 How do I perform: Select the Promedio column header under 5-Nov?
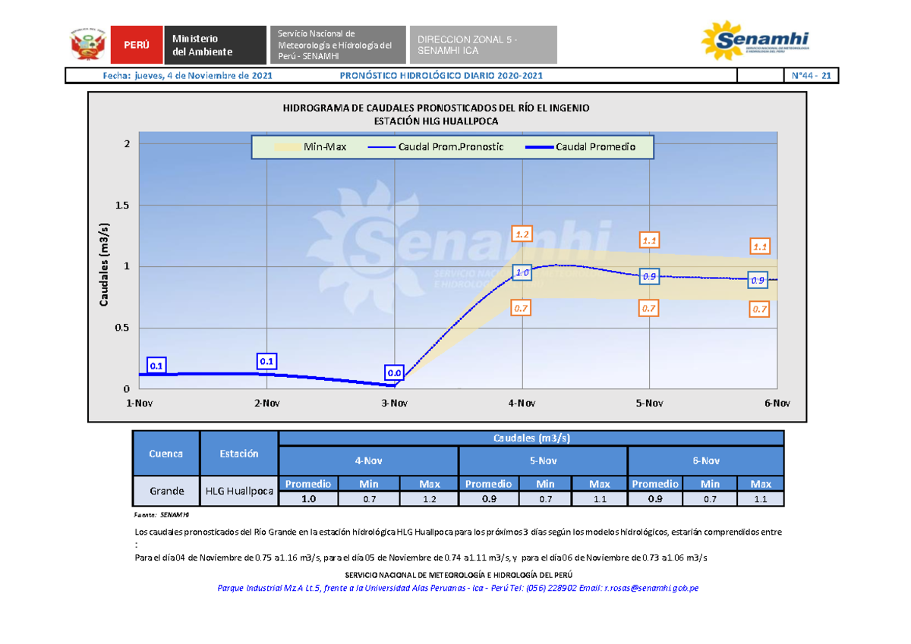[x=490, y=483]
